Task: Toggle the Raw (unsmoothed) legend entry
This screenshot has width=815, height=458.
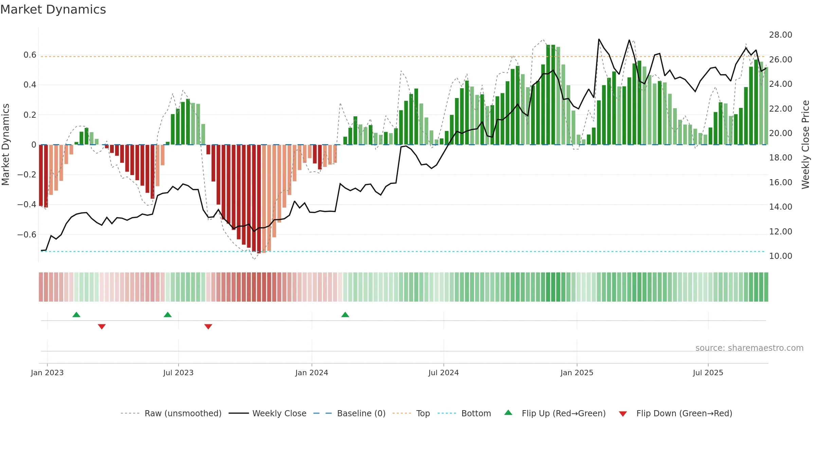Action: [171, 413]
